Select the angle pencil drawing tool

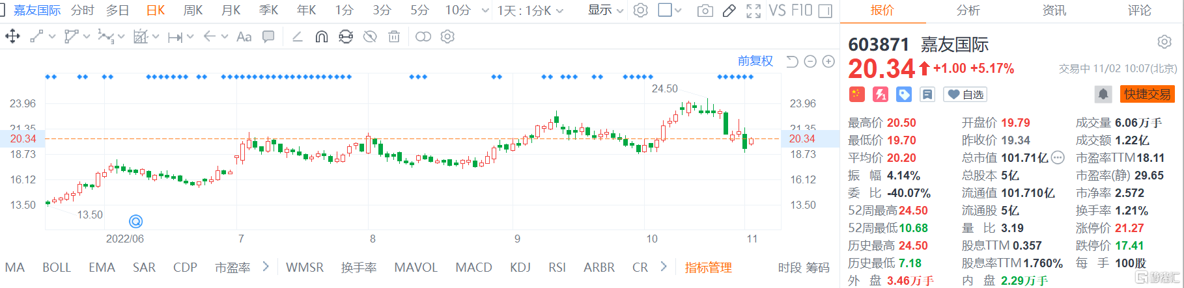click(x=297, y=36)
